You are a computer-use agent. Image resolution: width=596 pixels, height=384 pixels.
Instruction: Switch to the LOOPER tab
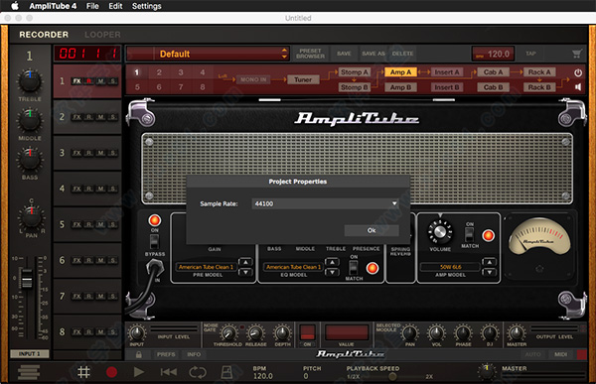click(x=102, y=35)
